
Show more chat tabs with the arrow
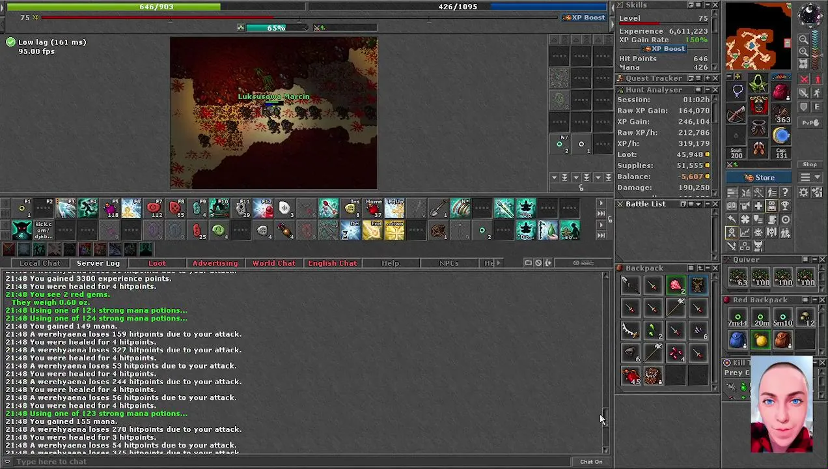[x=499, y=263]
